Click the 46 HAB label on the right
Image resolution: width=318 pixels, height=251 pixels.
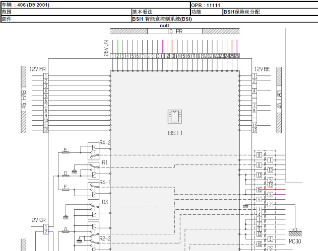(279, 100)
